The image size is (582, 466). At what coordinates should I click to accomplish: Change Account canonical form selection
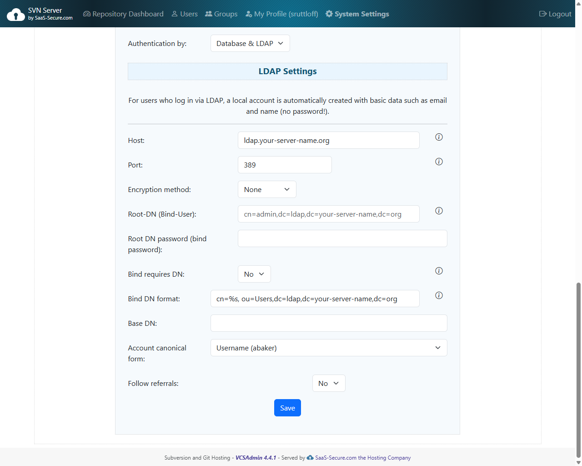pyautogui.click(x=328, y=348)
